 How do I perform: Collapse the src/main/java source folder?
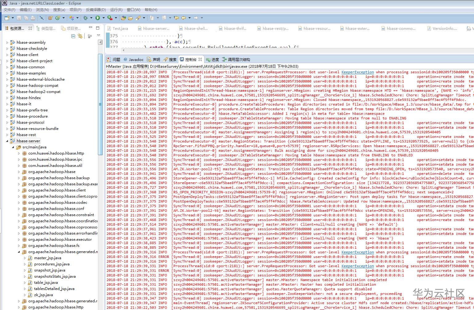coord(13,147)
